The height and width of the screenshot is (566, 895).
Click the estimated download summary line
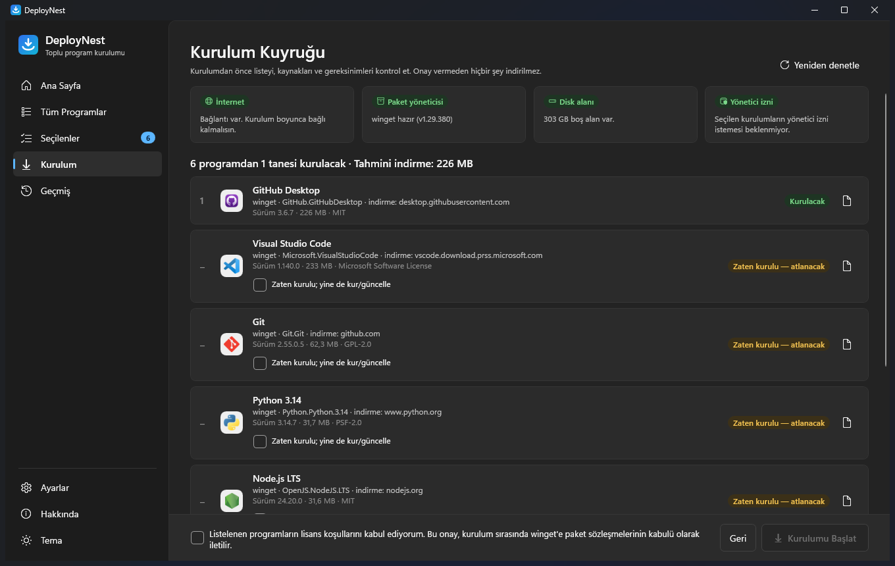[332, 163]
